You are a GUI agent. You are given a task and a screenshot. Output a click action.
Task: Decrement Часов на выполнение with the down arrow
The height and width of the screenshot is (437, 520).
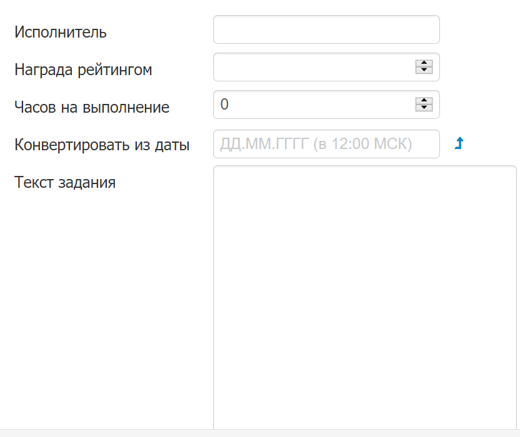[424, 108]
